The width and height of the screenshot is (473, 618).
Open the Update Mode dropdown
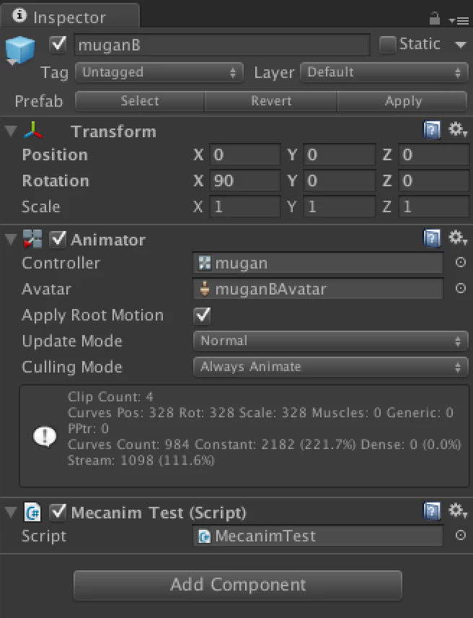pos(330,341)
